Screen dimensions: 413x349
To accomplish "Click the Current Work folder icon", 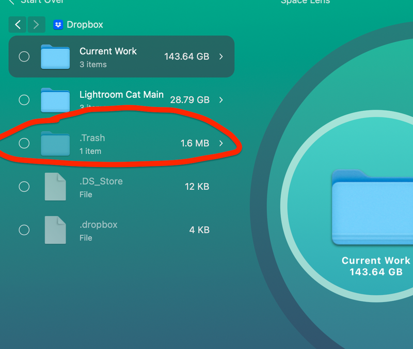I will point(55,57).
